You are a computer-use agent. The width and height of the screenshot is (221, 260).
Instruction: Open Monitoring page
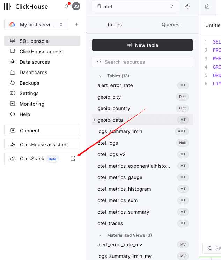42,104
